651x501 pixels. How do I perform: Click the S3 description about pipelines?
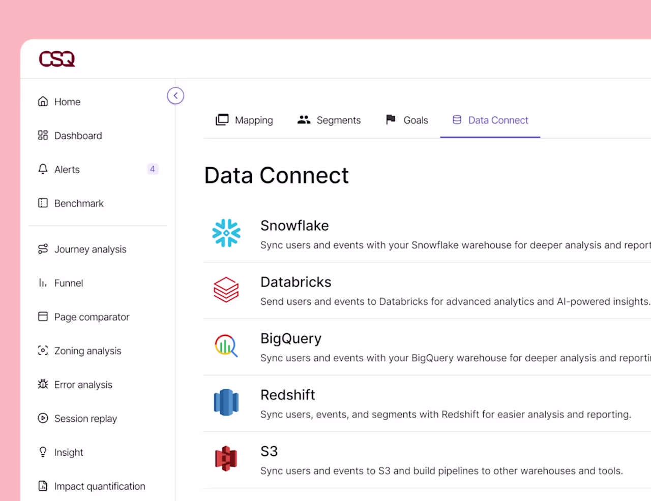441,471
